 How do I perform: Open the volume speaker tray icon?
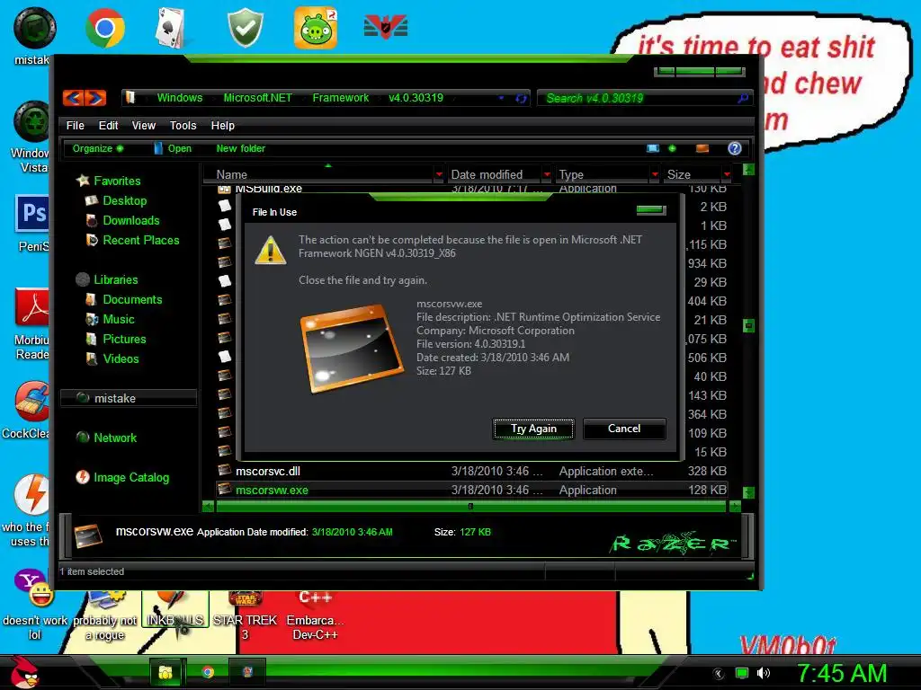[764, 673]
